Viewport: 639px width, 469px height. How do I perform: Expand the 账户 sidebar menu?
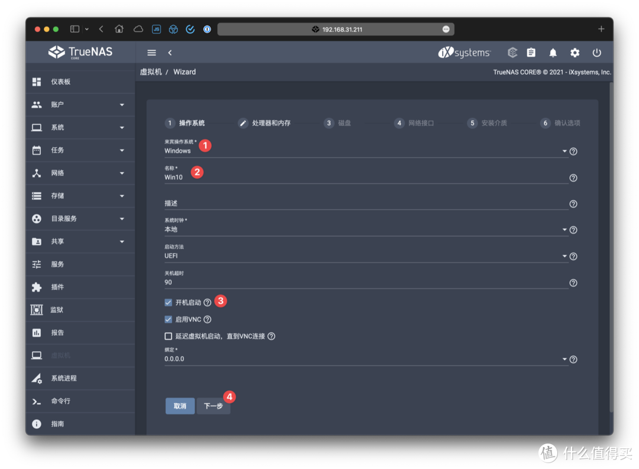80,105
